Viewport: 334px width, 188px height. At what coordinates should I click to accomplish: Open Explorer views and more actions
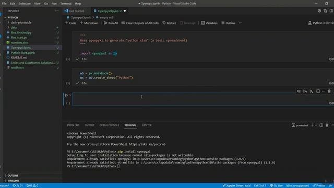57,11
